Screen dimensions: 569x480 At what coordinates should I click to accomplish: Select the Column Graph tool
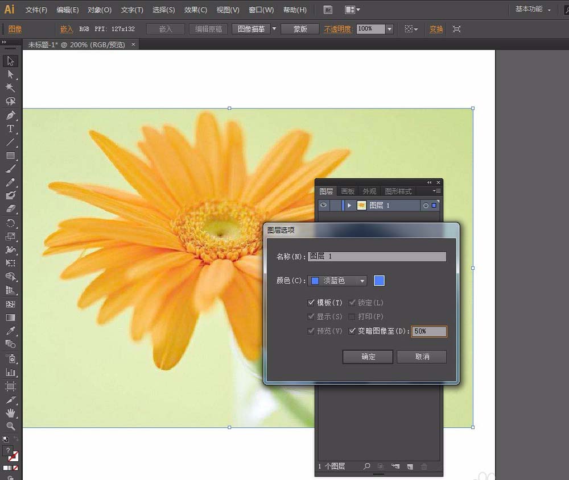10,373
